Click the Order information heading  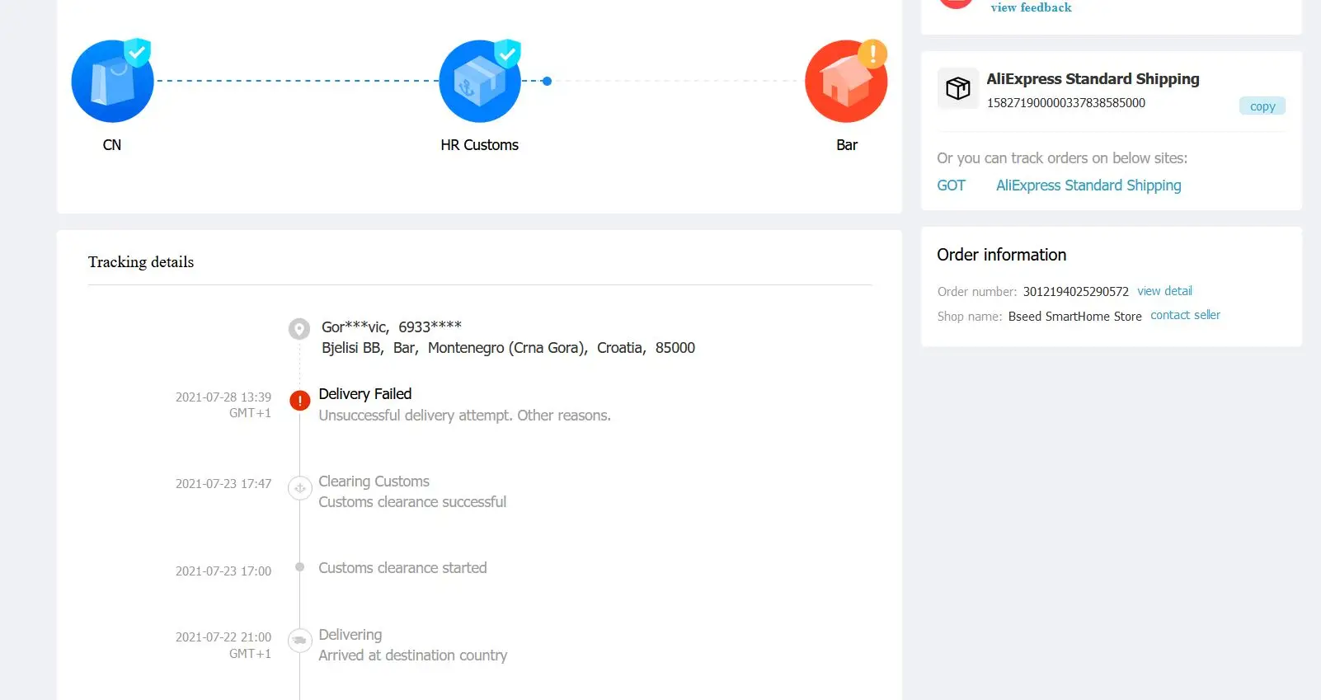[x=1002, y=255]
